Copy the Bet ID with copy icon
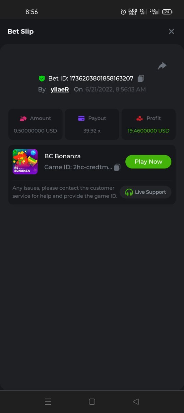This screenshot has height=413, width=184. (x=140, y=78)
